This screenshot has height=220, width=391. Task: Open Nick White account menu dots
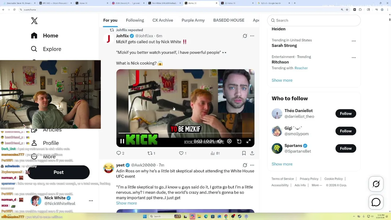91,201
